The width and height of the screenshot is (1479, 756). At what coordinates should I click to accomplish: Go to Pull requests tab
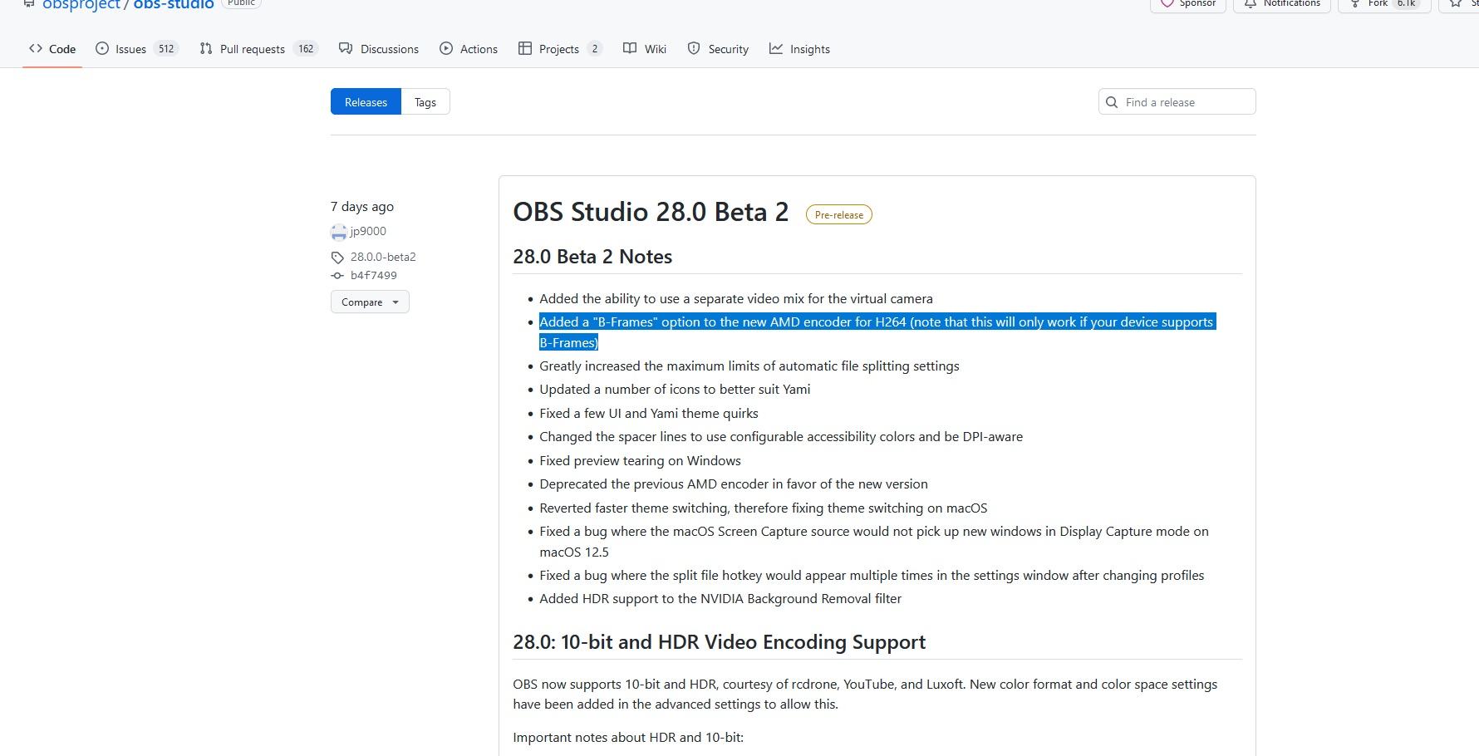click(x=258, y=49)
